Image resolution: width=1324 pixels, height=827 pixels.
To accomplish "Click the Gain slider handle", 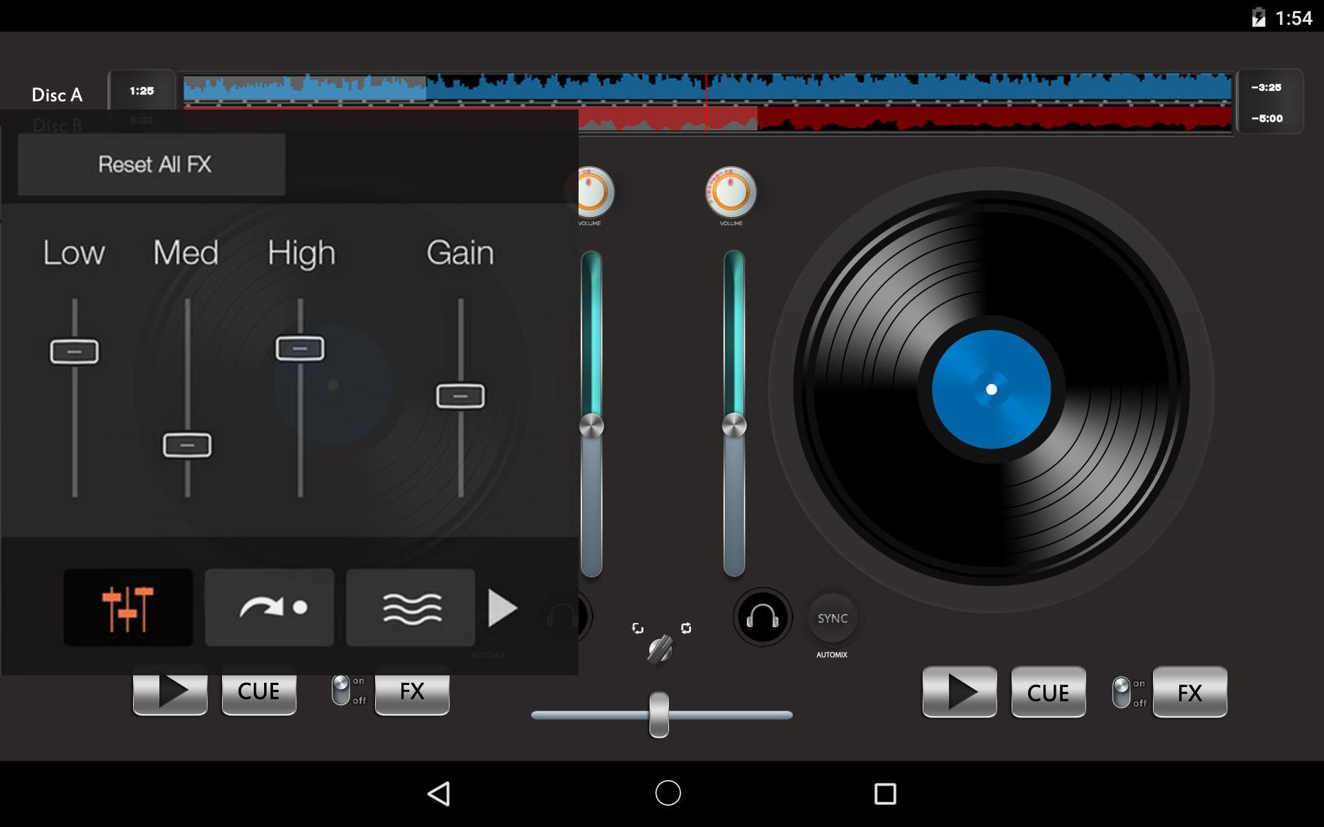I will [461, 396].
